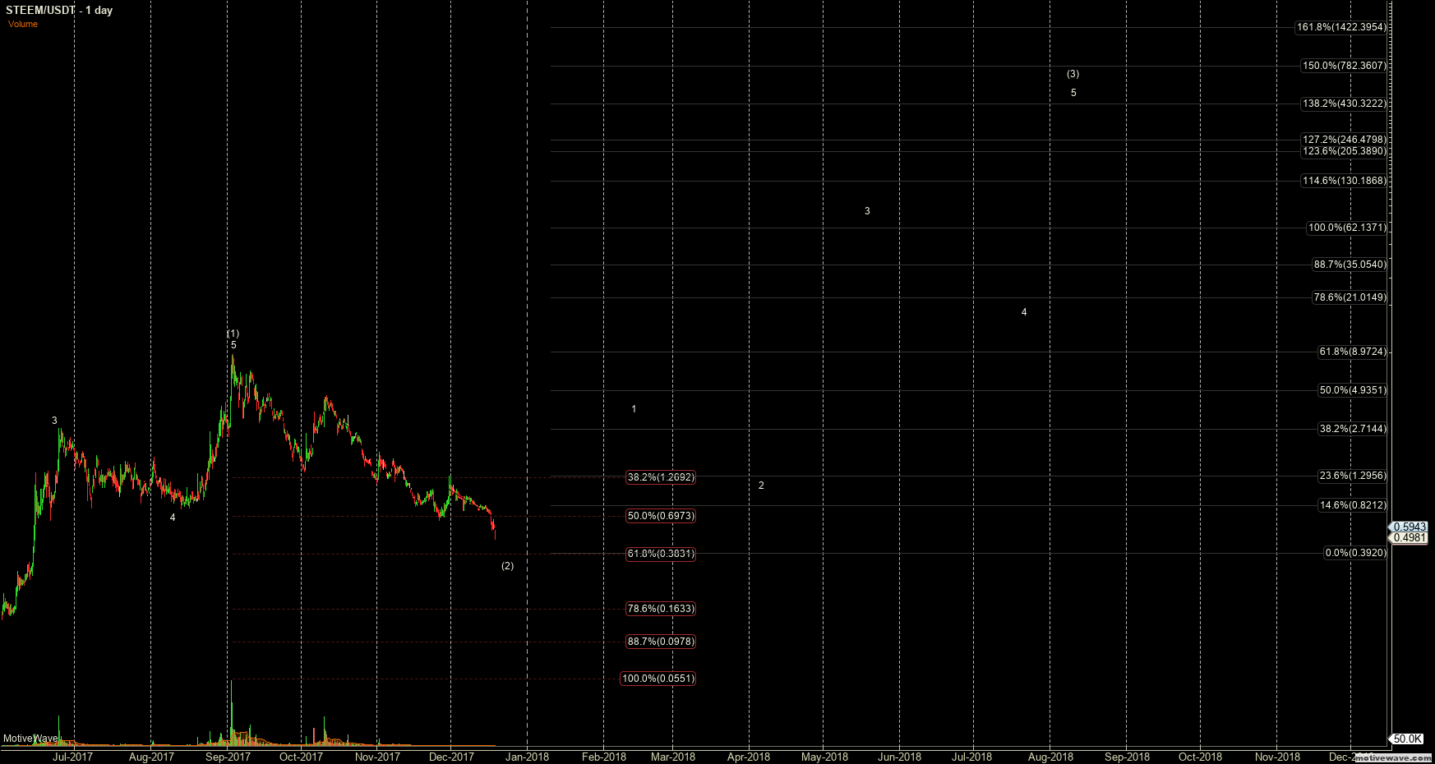Click the Mar-2018 time axis label

[672, 757]
